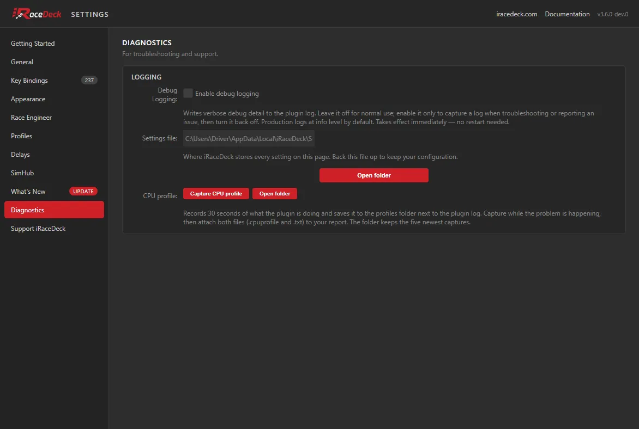Open the Getting Started section

tap(54, 43)
